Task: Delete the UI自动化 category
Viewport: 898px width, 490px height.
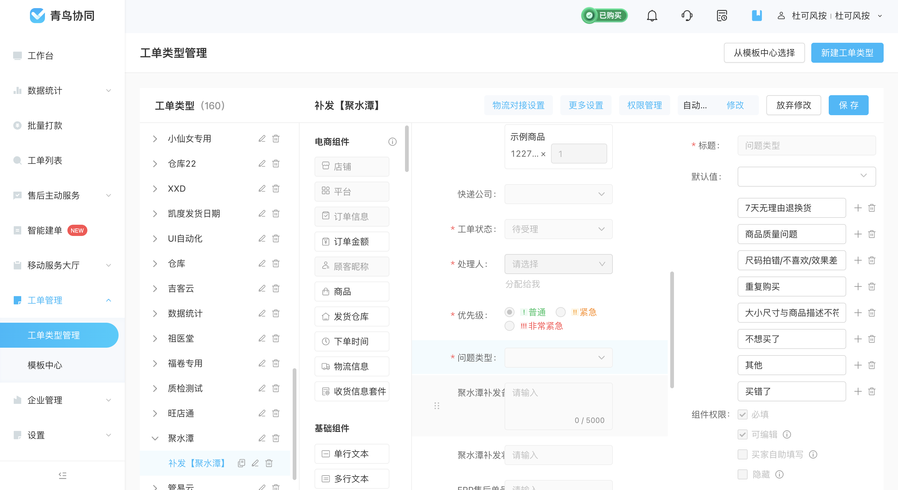Action: 276,238
